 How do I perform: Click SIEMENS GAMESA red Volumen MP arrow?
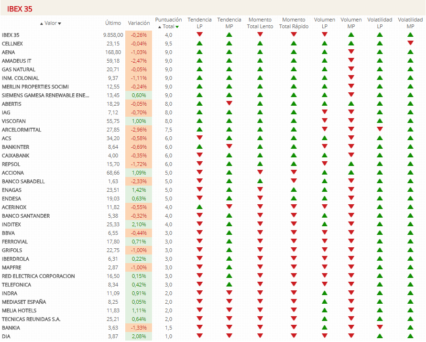pyautogui.click(x=351, y=95)
